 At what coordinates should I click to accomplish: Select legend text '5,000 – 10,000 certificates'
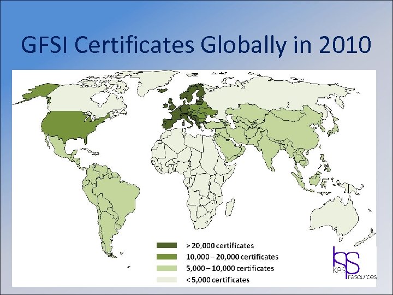coord(230,268)
